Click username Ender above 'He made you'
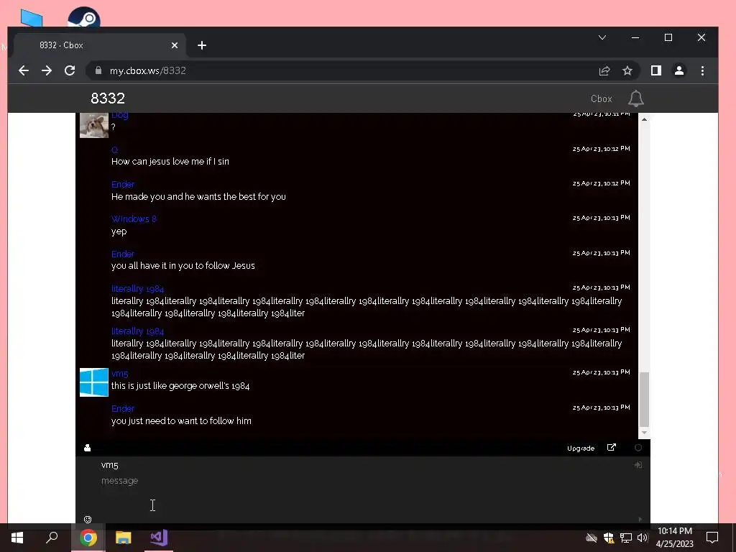 pos(123,185)
